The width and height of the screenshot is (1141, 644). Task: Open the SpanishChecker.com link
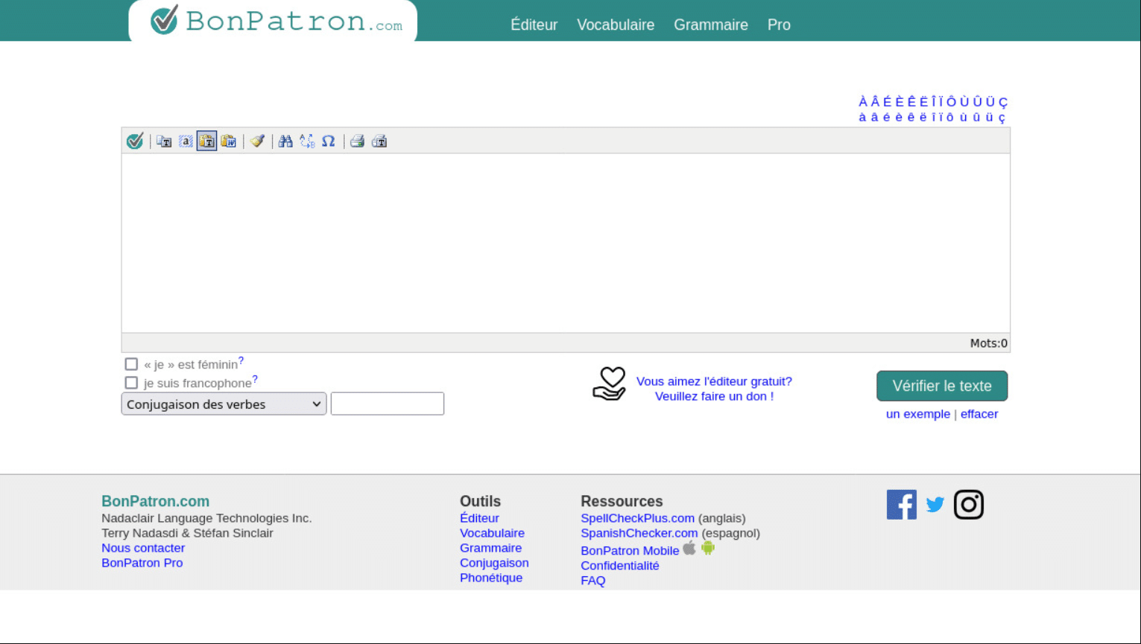(639, 533)
